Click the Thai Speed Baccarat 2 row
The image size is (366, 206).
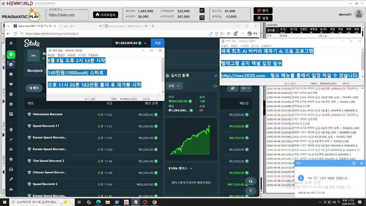point(138,161)
